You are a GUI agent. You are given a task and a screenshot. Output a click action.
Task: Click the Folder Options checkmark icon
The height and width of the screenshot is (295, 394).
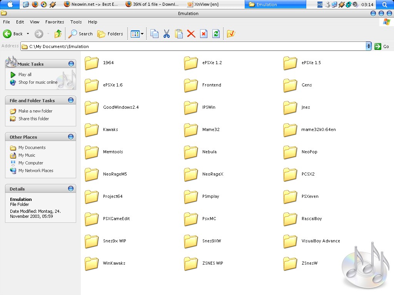point(231,34)
